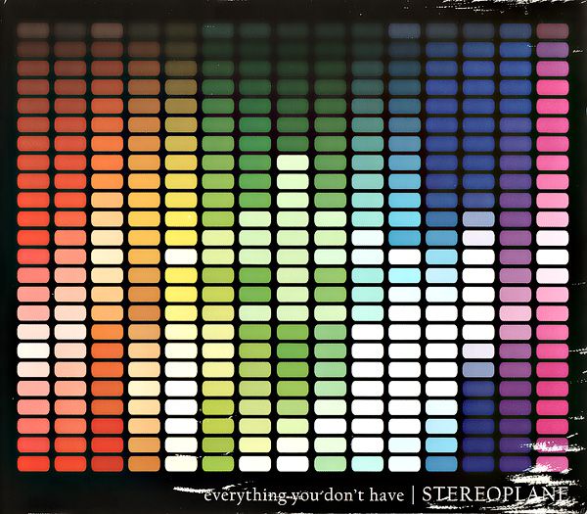Click the vertical divider before STEREOPLANE
The height and width of the screenshot is (514, 587).
coord(411,493)
